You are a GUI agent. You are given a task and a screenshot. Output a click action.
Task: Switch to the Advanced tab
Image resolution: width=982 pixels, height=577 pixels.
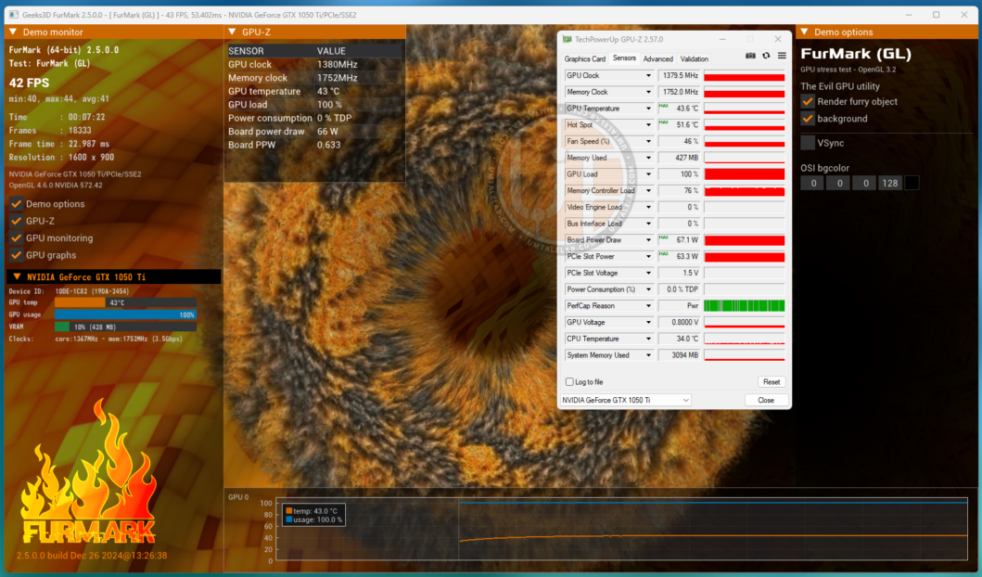(658, 58)
